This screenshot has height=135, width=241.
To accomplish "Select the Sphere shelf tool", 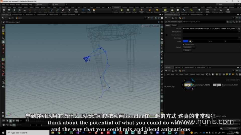I will [9, 10].
